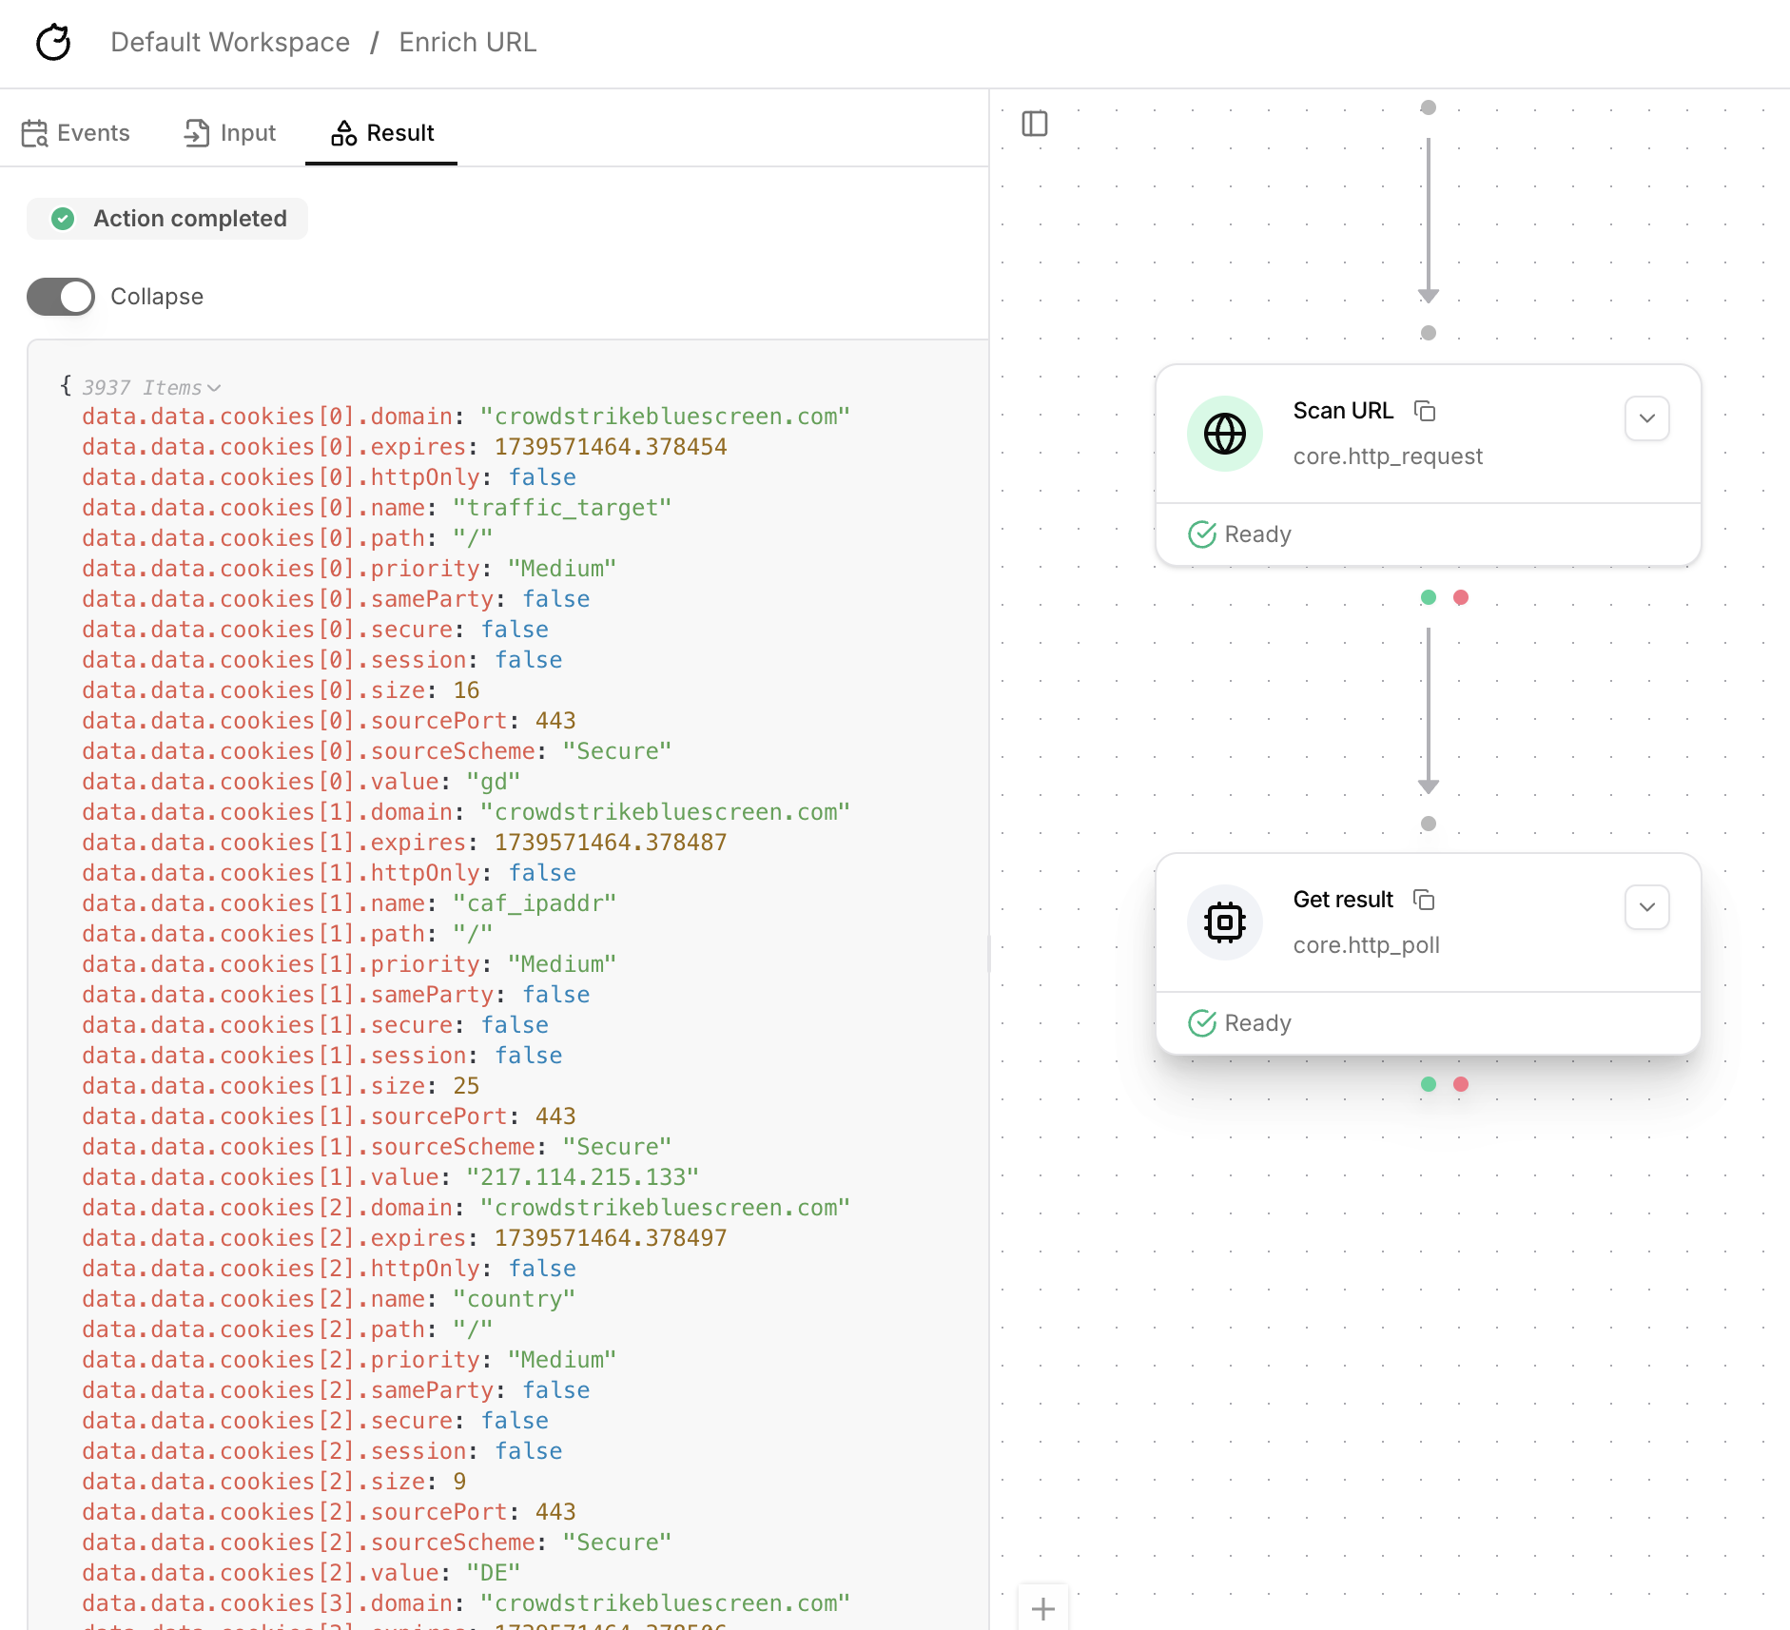Click the cookies[2].value "DE" entry
This screenshot has height=1630, width=1790.
click(x=494, y=1573)
